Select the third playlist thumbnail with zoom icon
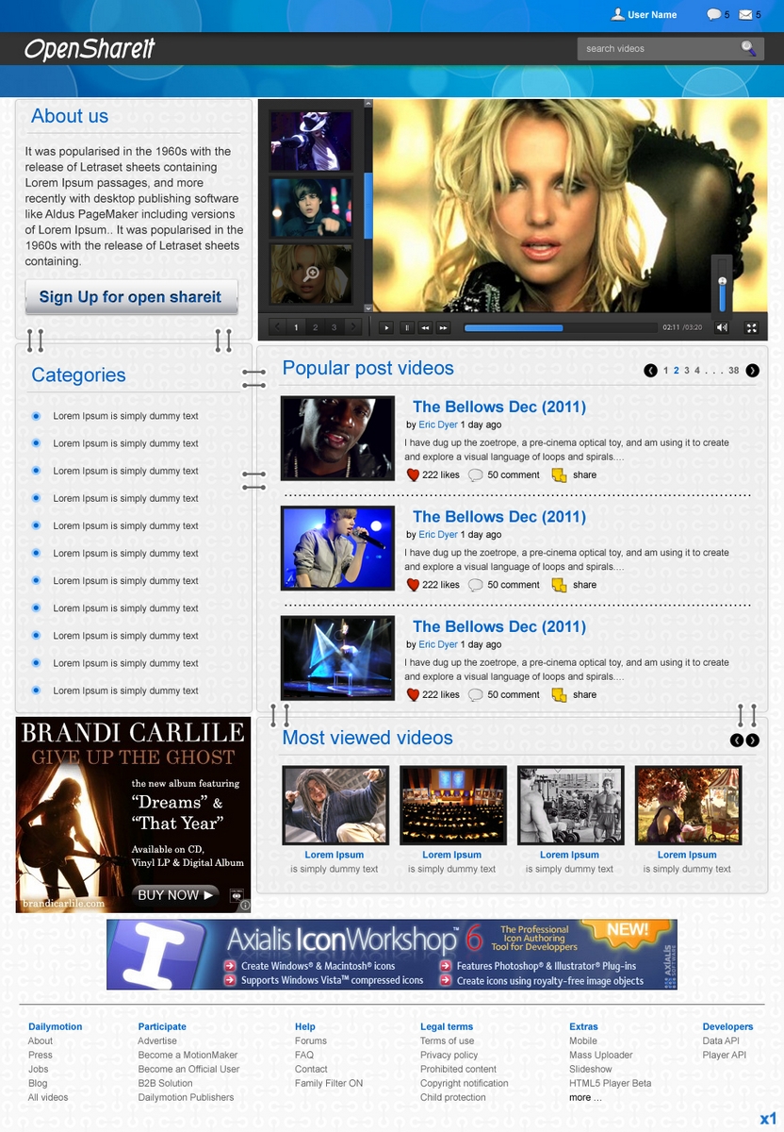 pyautogui.click(x=311, y=274)
